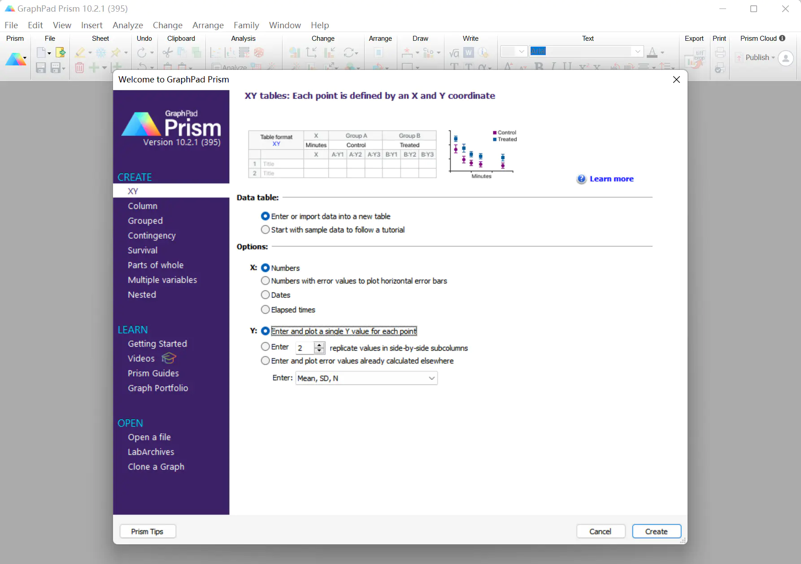Viewport: 801px width, 564px height.
Task: Click the info note icon in Write group
Action: coord(483,53)
